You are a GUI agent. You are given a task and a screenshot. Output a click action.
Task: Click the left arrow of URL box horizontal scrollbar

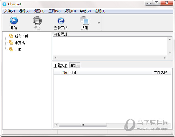point(55,58)
